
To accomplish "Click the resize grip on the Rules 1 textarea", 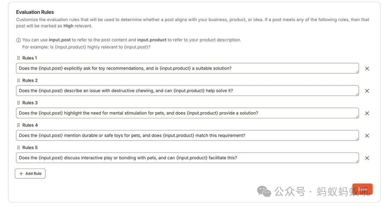I will (x=357, y=72).
